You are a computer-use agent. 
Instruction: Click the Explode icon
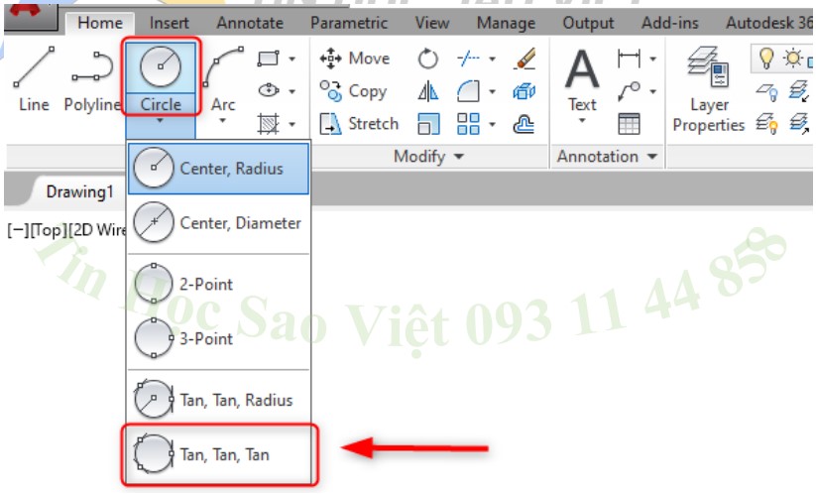[x=525, y=91]
